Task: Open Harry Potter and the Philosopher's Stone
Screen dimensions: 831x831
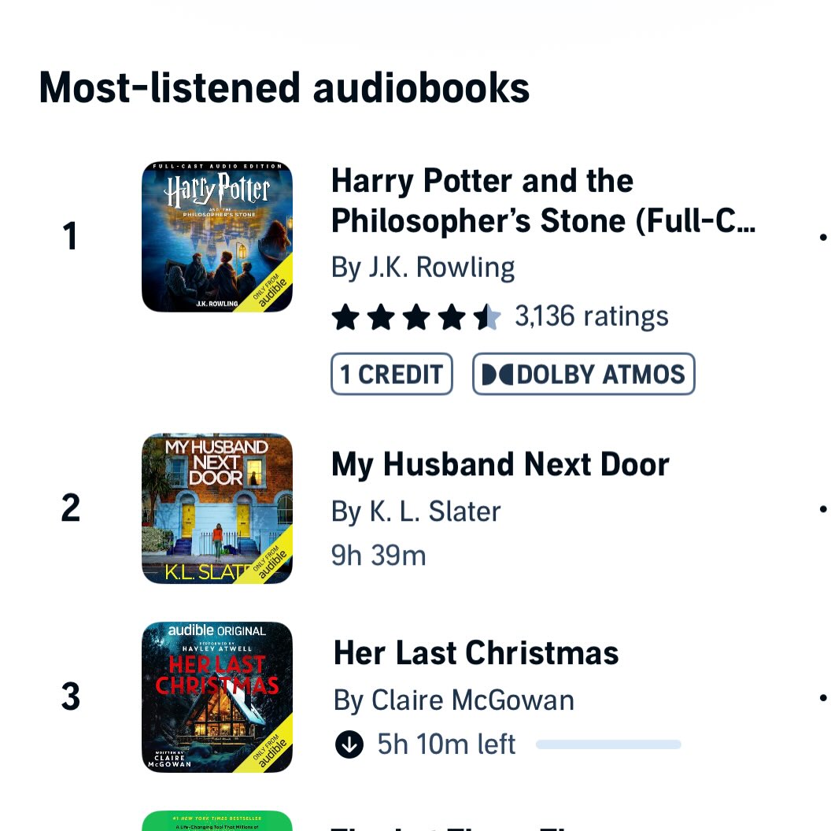Action: pos(544,201)
